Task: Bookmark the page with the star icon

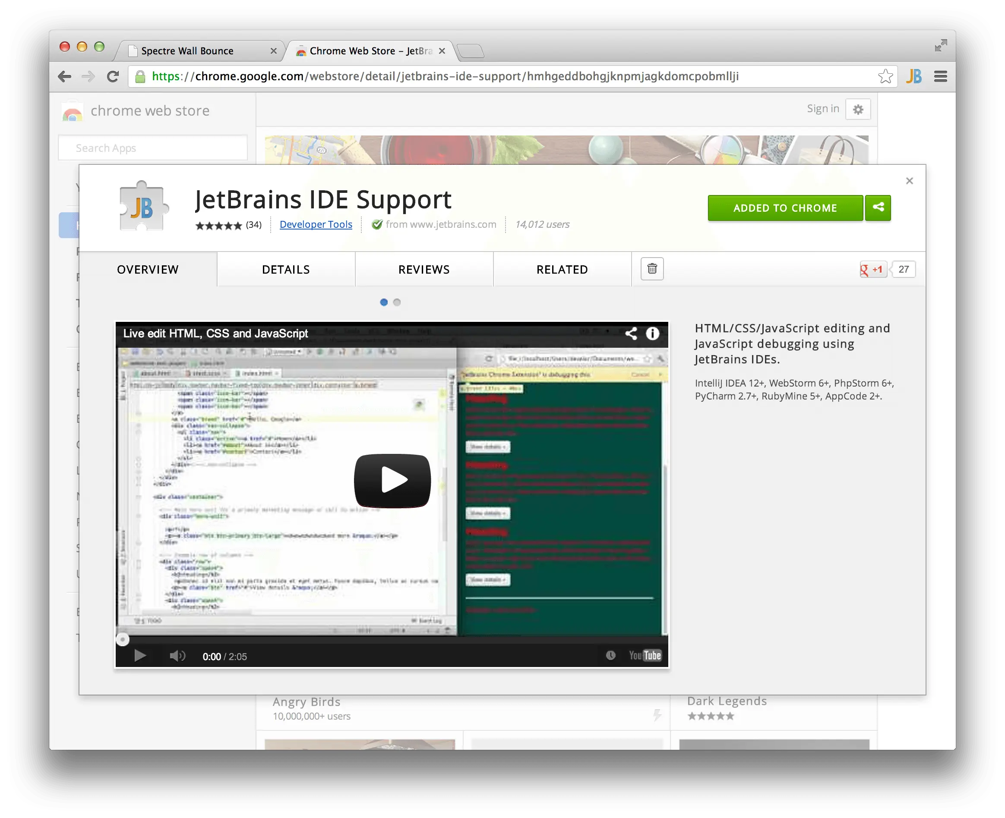Action: click(885, 76)
